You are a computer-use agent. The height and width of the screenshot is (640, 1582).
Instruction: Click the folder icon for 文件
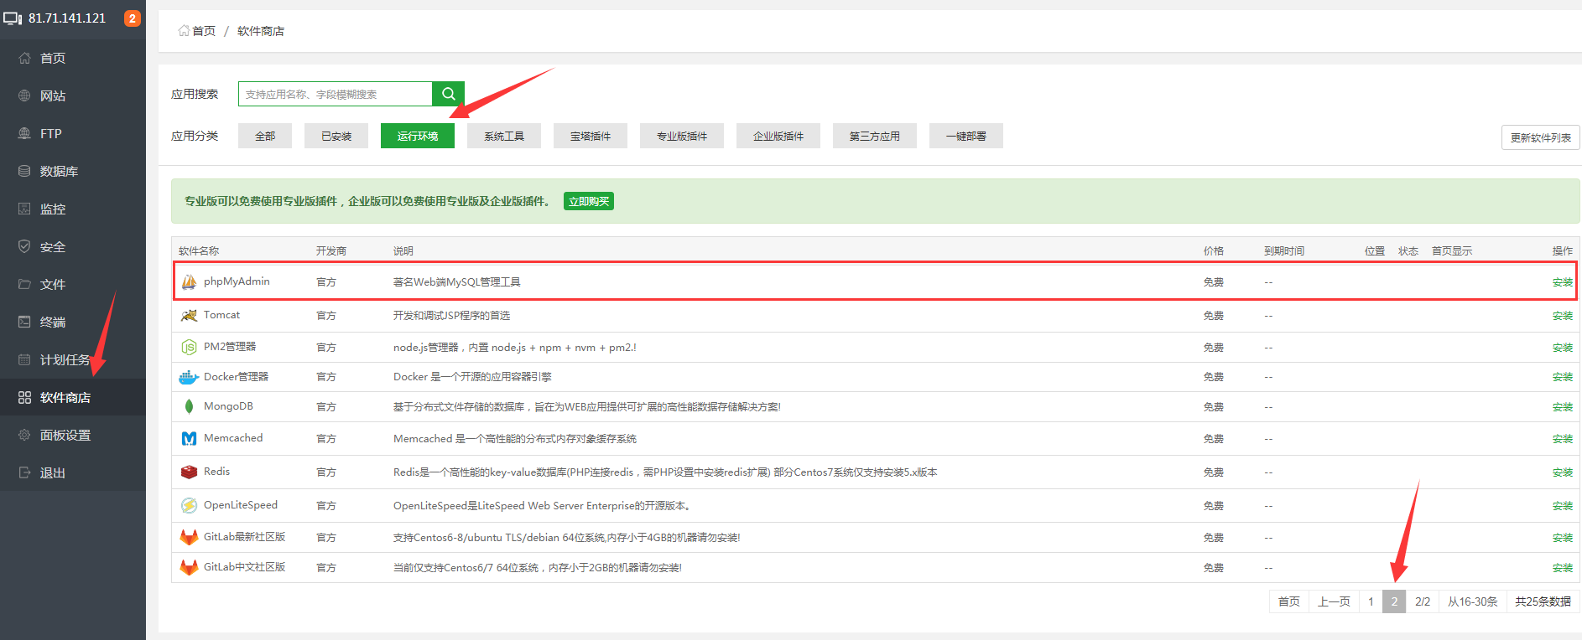(24, 284)
